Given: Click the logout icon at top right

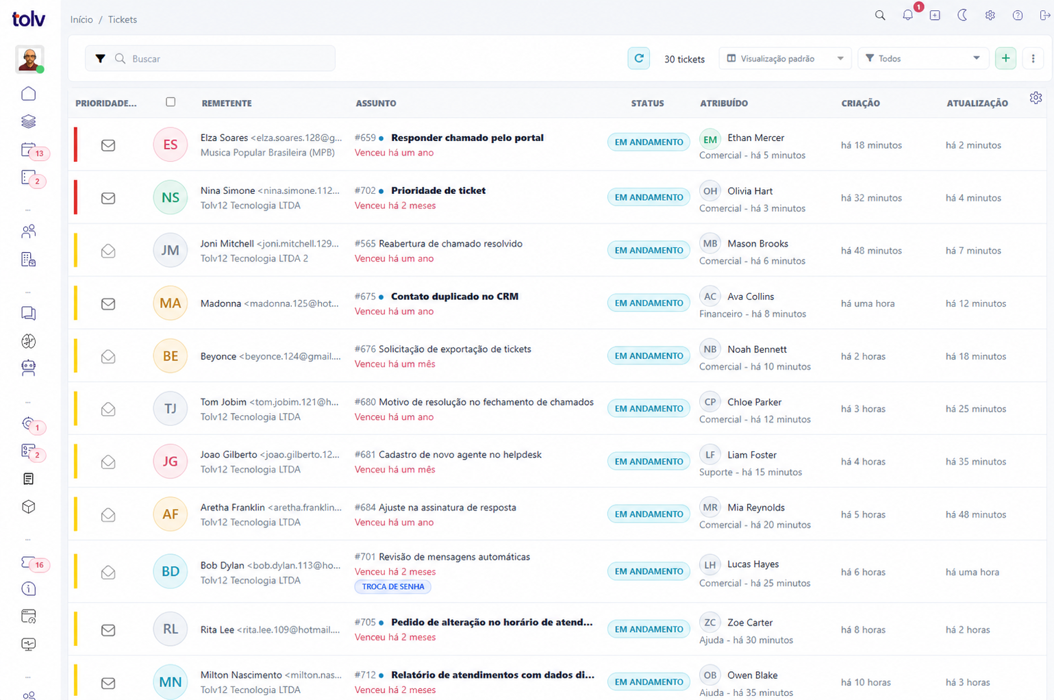Looking at the screenshot, I should click(x=1044, y=16).
